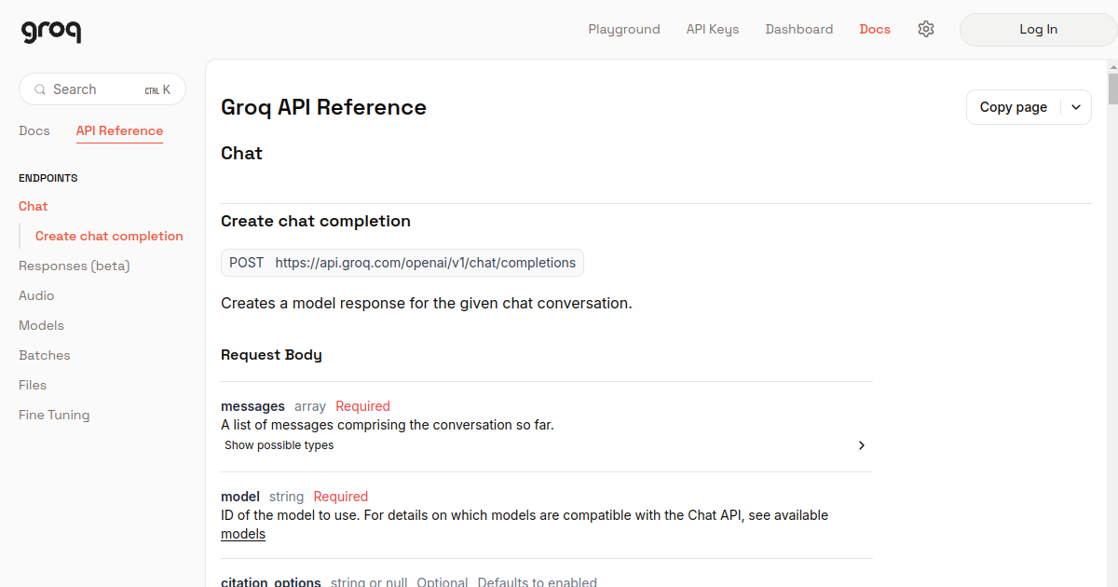Screen dimensions: 1118x587
Task: Click the Request Body heading
Action: pyautogui.click(x=271, y=355)
